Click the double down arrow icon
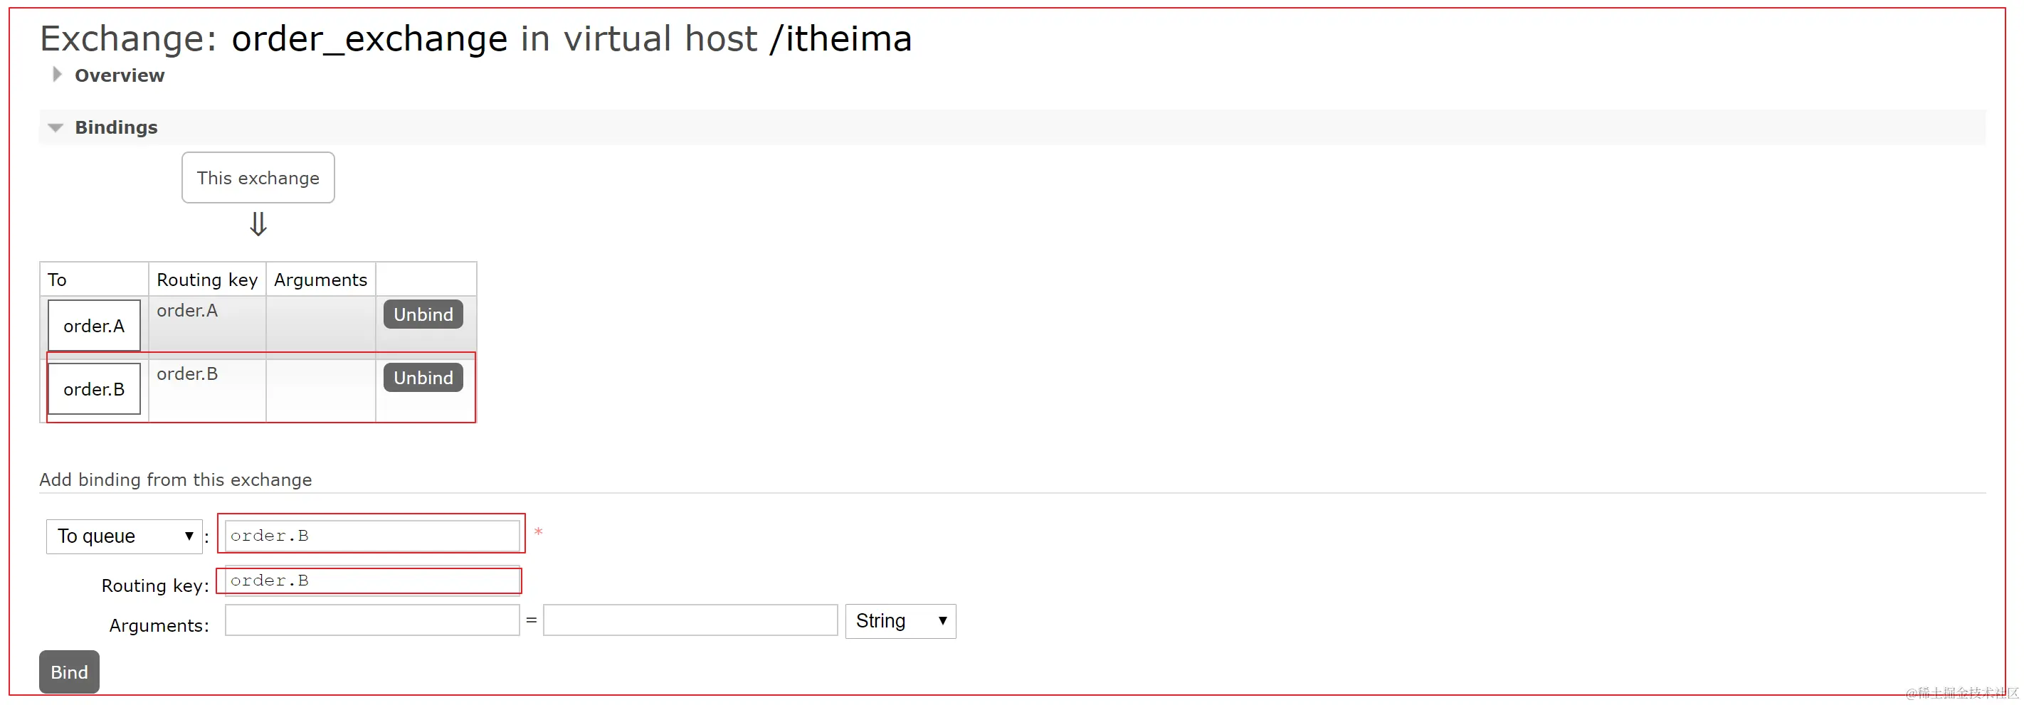Screen dimensions: 2024x705 pos(258,225)
